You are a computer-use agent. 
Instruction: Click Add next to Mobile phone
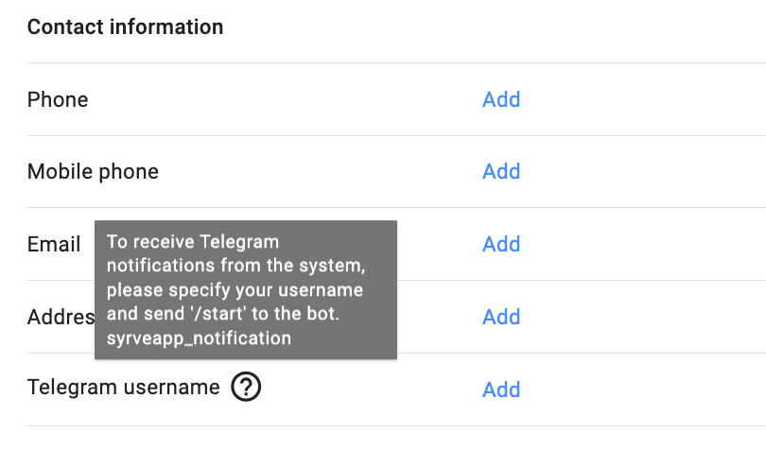coord(501,171)
